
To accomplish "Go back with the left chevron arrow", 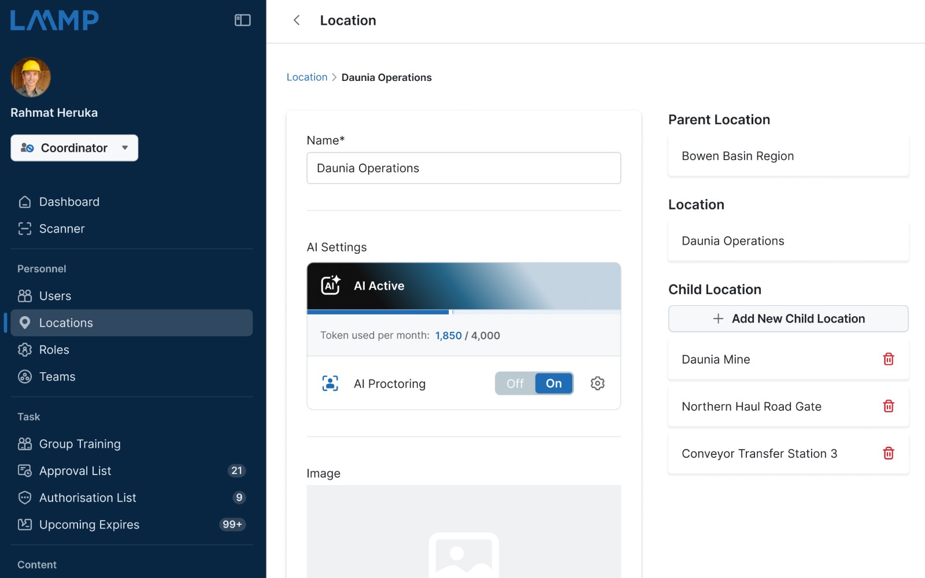I will (297, 20).
